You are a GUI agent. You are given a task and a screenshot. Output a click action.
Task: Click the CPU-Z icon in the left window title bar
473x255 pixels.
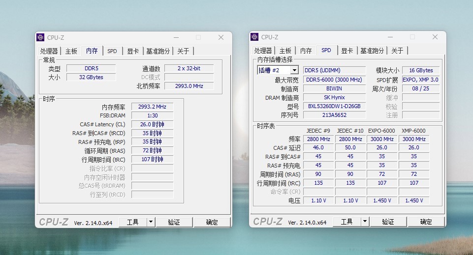(x=40, y=37)
